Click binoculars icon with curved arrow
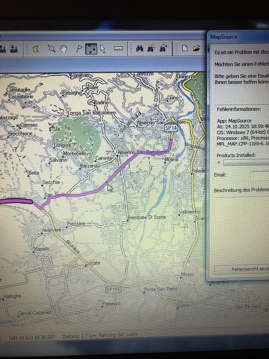The image size is (269, 359). click(163, 48)
